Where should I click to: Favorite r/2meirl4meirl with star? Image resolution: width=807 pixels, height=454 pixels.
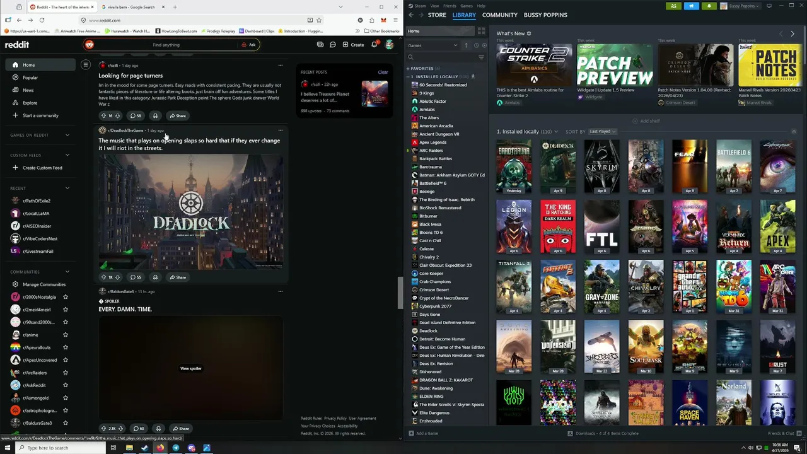pyautogui.click(x=66, y=310)
